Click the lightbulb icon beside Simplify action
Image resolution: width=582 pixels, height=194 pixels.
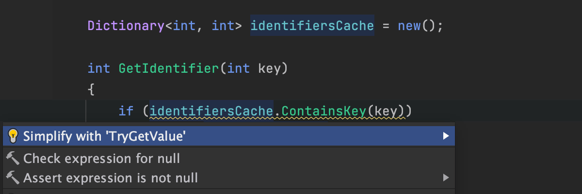pyautogui.click(x=13, y=136)
